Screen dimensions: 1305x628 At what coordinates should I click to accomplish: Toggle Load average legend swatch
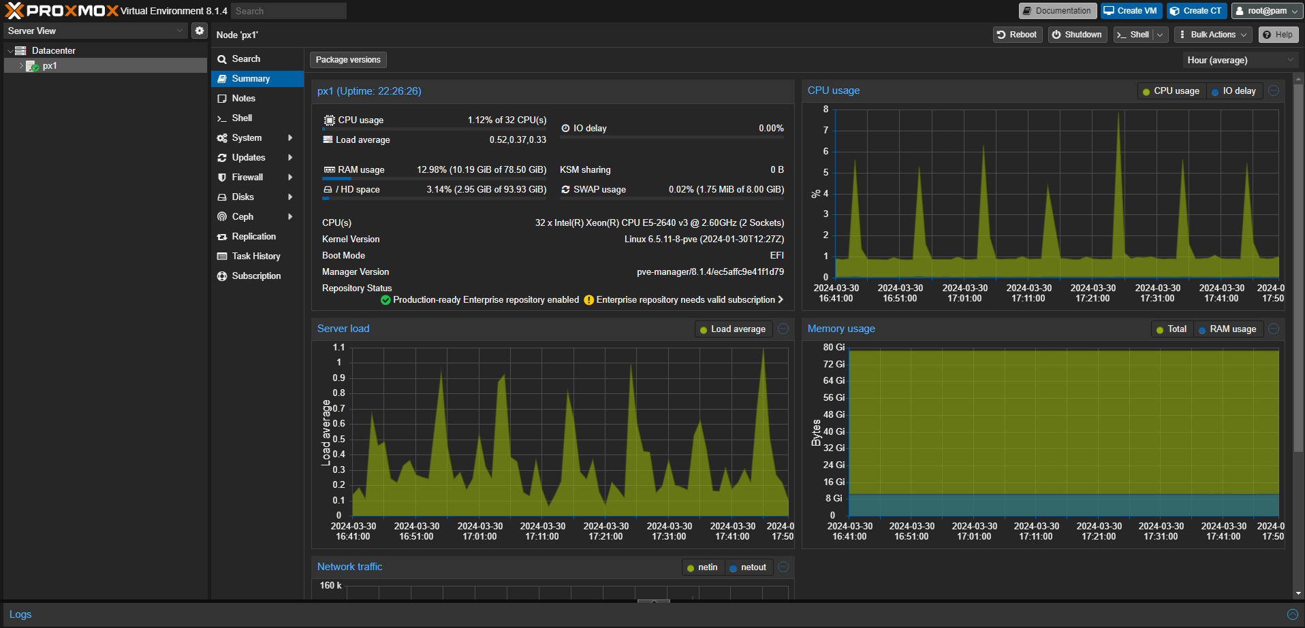point(704,330)
